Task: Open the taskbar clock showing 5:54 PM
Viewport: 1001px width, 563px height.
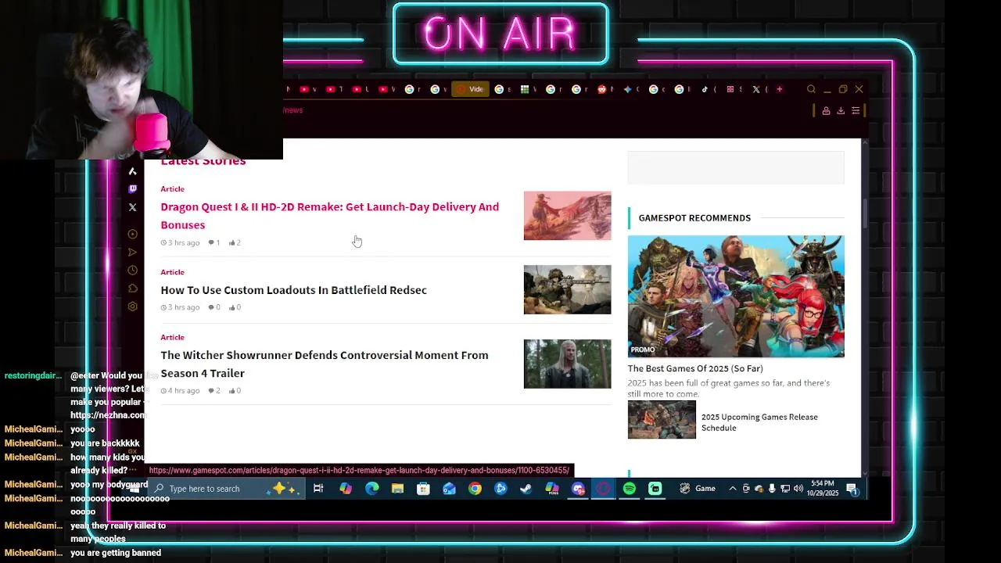Action: coord(823,489)
